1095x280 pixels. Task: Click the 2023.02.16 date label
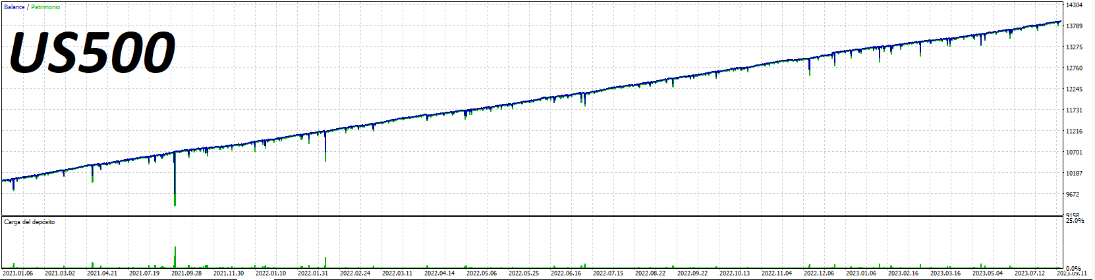pyautogui.click(x=903, y=273)
